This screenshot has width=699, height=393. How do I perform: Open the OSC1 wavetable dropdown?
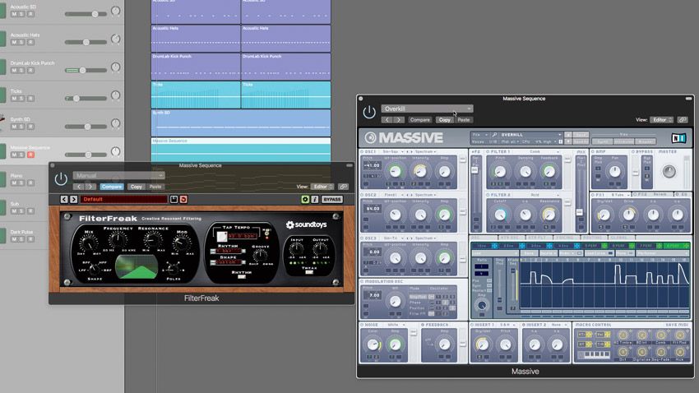393,152
